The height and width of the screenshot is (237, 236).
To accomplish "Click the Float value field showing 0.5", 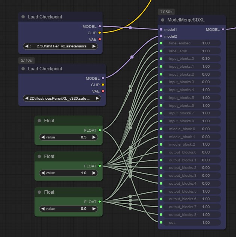I will click(68, 137).
